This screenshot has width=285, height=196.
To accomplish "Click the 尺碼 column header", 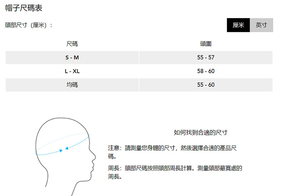I will tap(72, 44).
